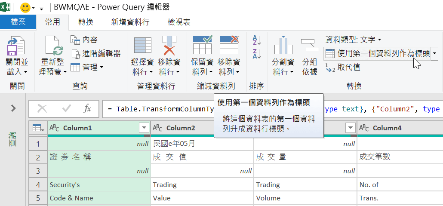Open the 資料類型: 文字 dropdown
443x206 pixels.
pyautogui.click(x=353, y=40)
